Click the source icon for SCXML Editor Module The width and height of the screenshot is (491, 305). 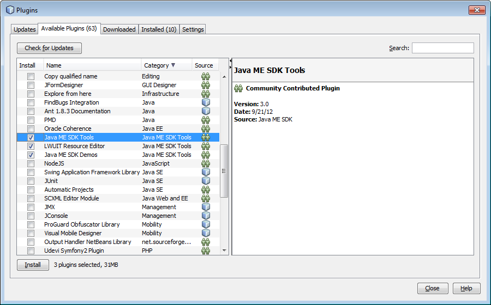click(x=206, y=198)
